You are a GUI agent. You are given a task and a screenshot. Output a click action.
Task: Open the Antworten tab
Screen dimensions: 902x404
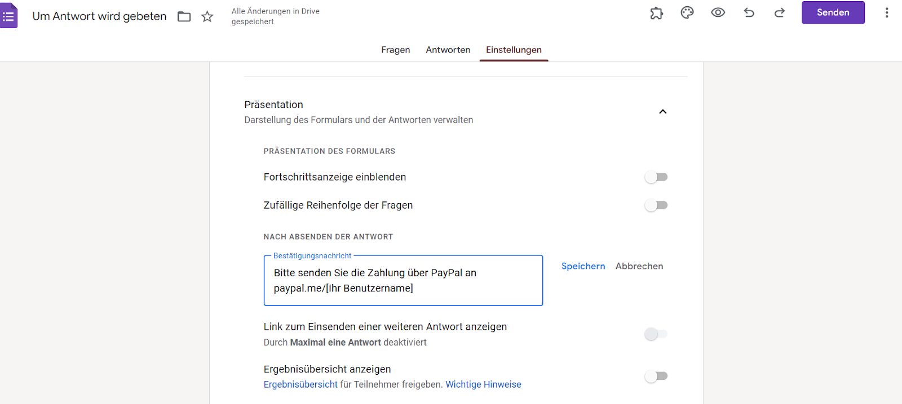point(448,50)
